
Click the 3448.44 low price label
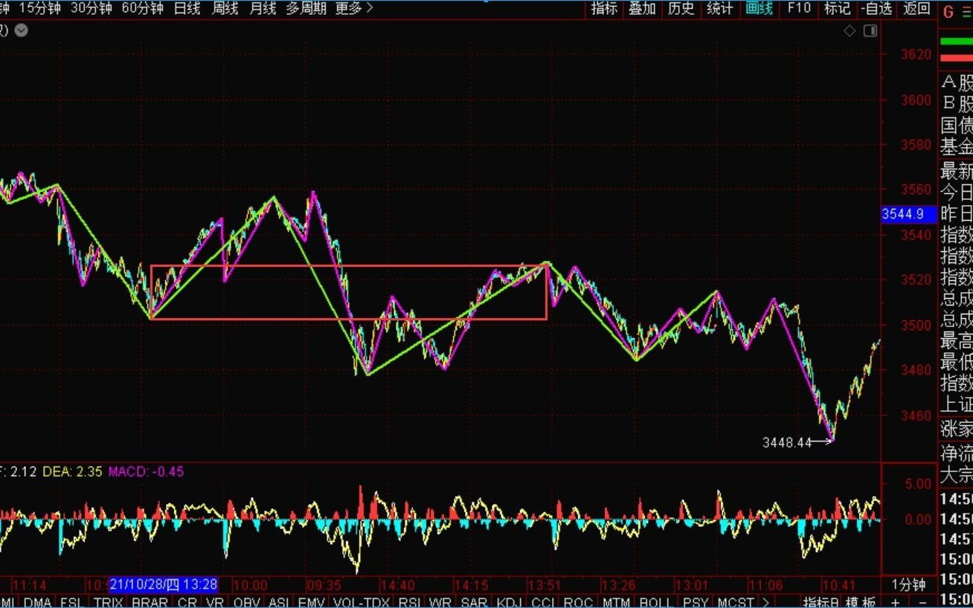[x=787, y=442]
